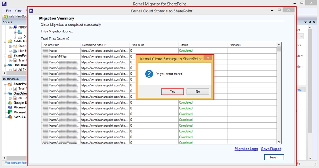Collapse the SharePoint node in Destination tree
This screenshot has height=168, width=319.
point(5,84)
